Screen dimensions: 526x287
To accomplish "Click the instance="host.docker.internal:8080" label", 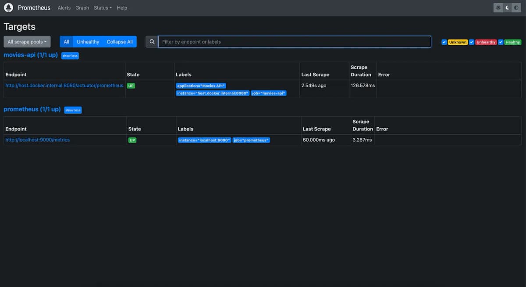I will click(213, 93).
